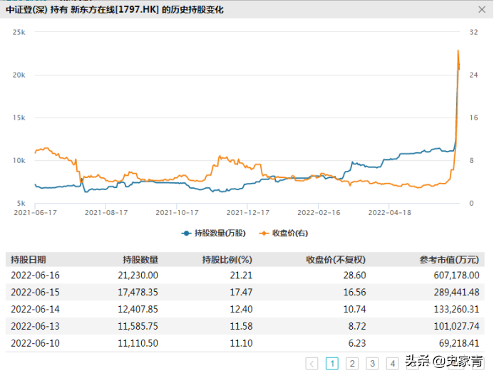Screen dimensions: 494x378
Task: Click market value 69,218.41
Action: point(459,343)
